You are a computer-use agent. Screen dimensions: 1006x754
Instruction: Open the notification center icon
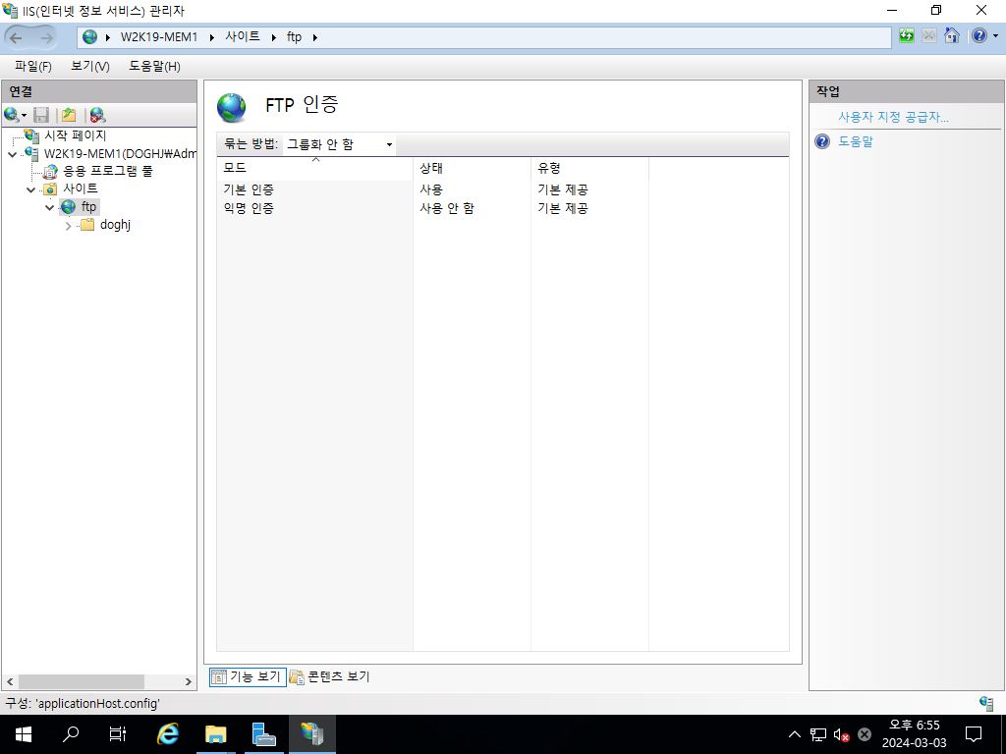(974, 734)
